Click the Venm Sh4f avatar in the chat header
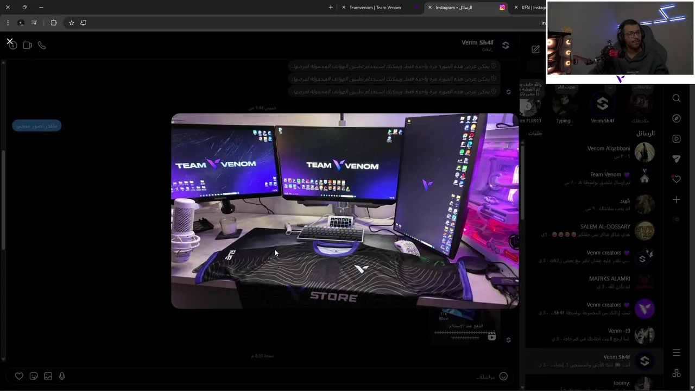Screen dimensions: 695x391 tap(506, 46)
